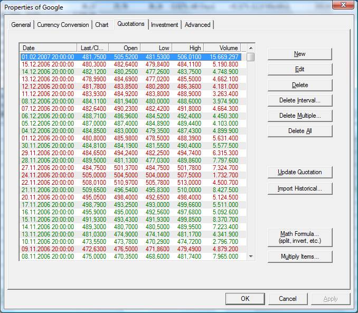Select the 13.12.2006 20:00:00 row
The width and height of the screenshot is (358, 313).
click(x=133, y=79)
